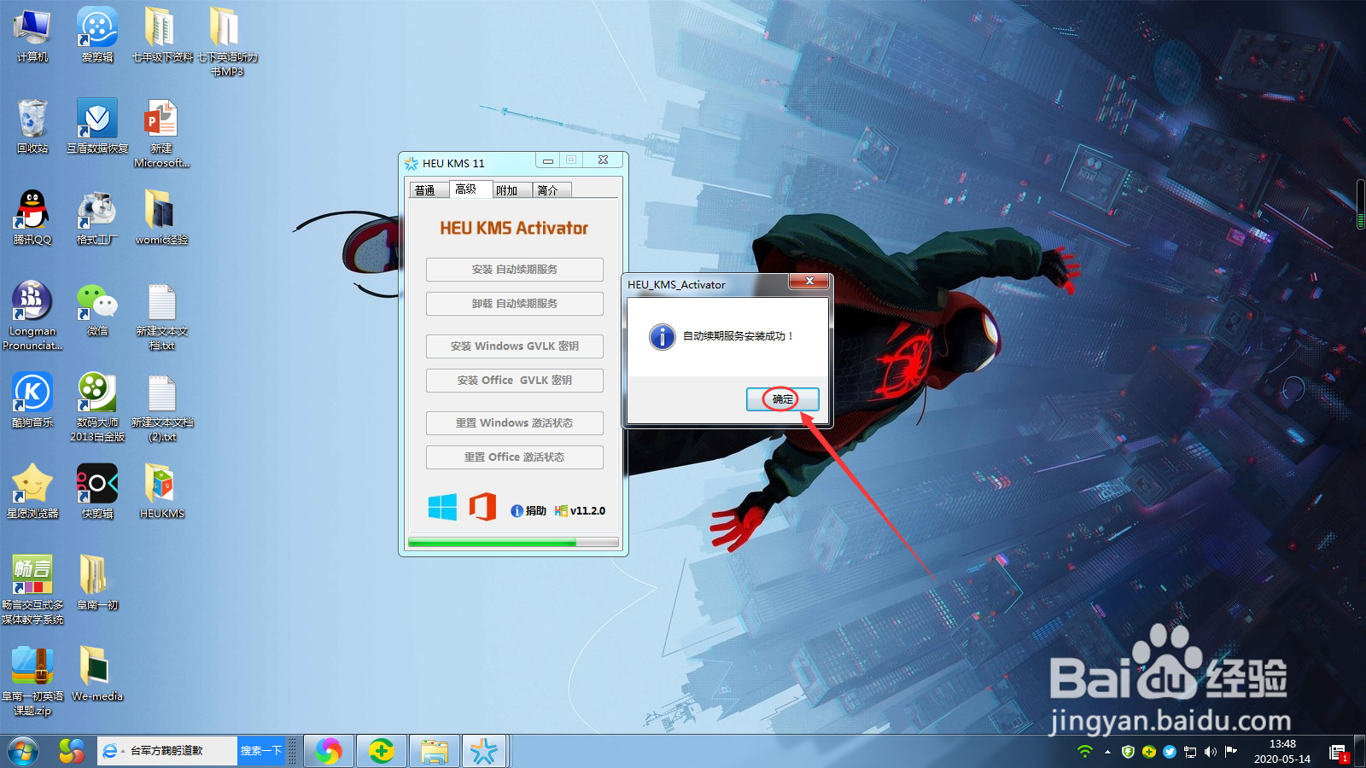
Task: Click the 捐助 info link
Action: click(x=528, y=510)
